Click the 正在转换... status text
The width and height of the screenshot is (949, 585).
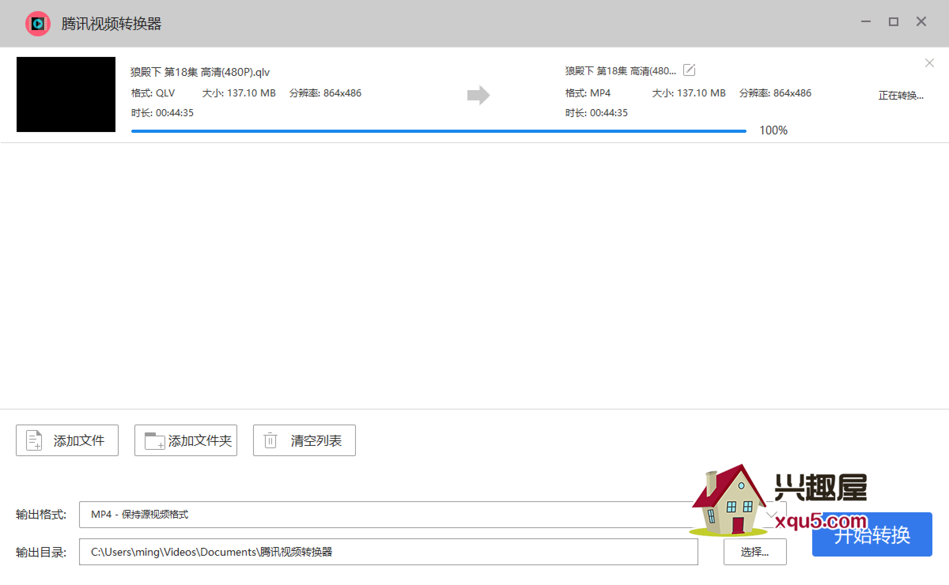(901, 95)
